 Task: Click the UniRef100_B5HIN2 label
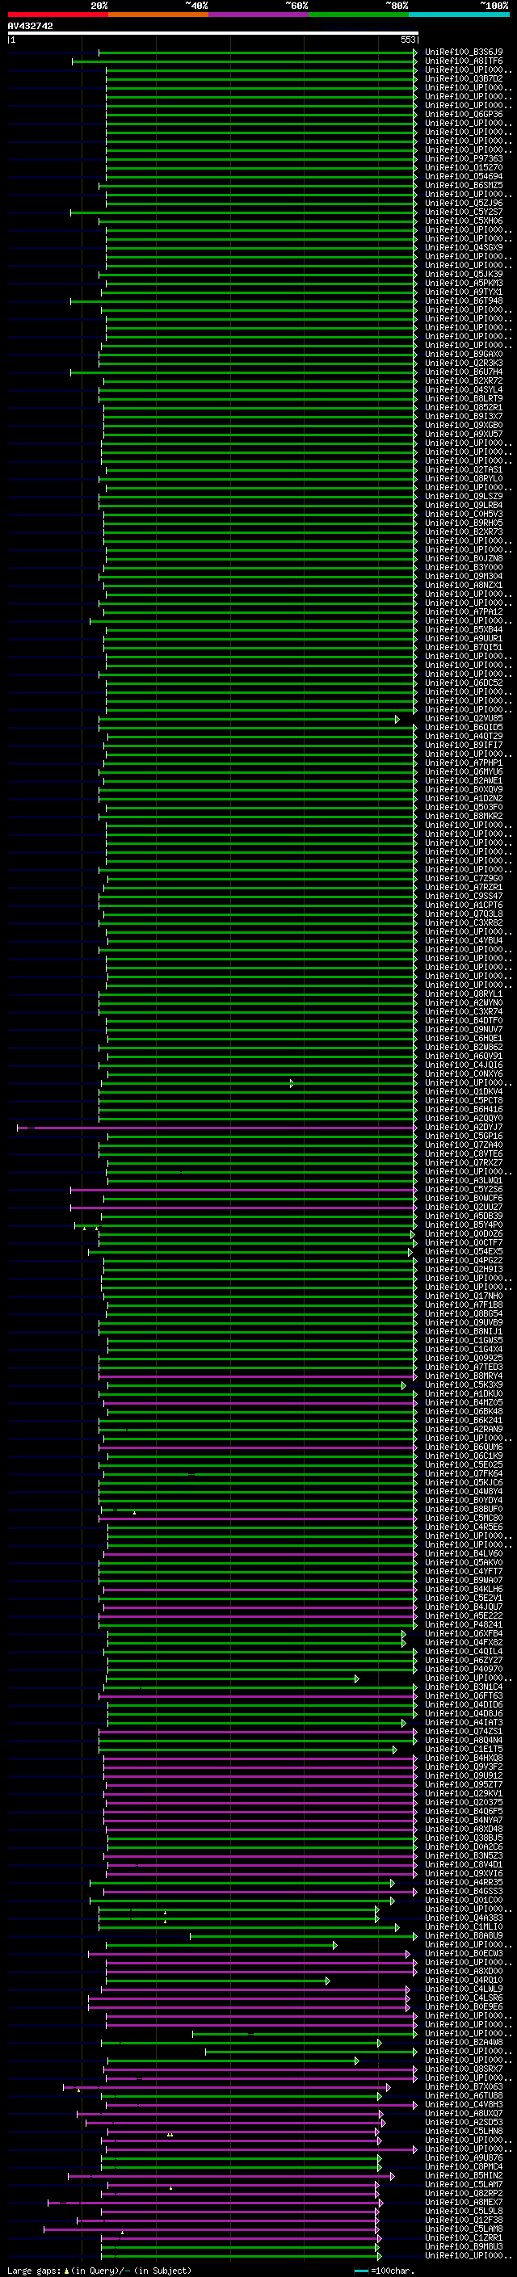463,2175
